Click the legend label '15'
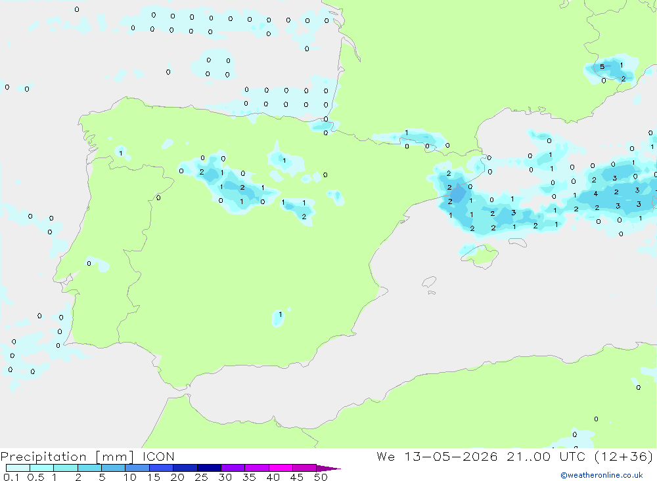The image size is (657, 481). (x=154, y=477)
